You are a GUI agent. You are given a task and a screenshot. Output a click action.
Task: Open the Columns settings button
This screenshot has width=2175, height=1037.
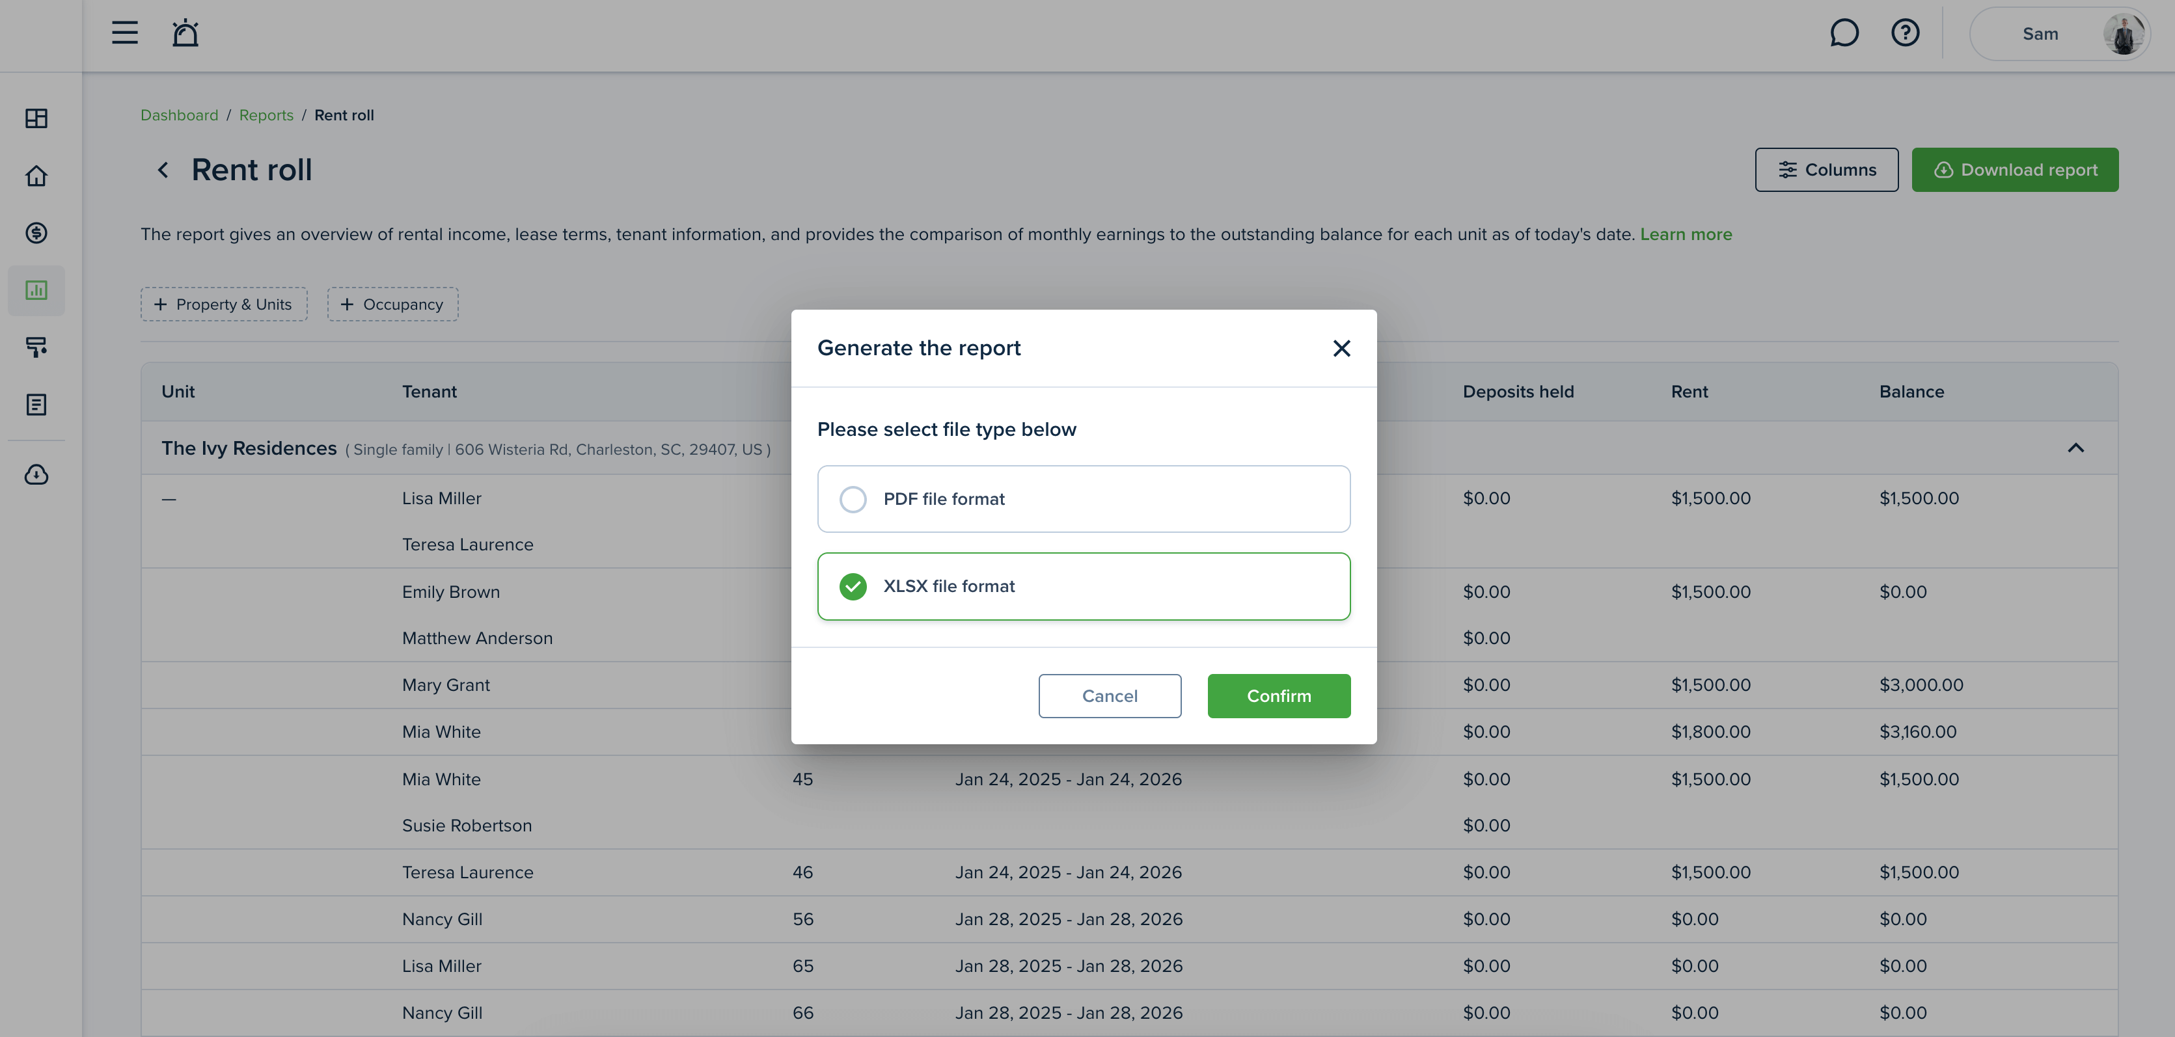pos(1826,170)
